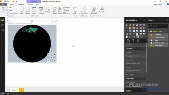Uncheck the CityState field checkbox
Image resolution: width=169 pixels, height=95 pixels.
pyautogui.click(x=152, y=35)
